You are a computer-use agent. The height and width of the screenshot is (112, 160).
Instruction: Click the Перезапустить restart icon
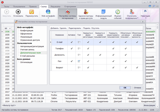click(x=32, y=12)
